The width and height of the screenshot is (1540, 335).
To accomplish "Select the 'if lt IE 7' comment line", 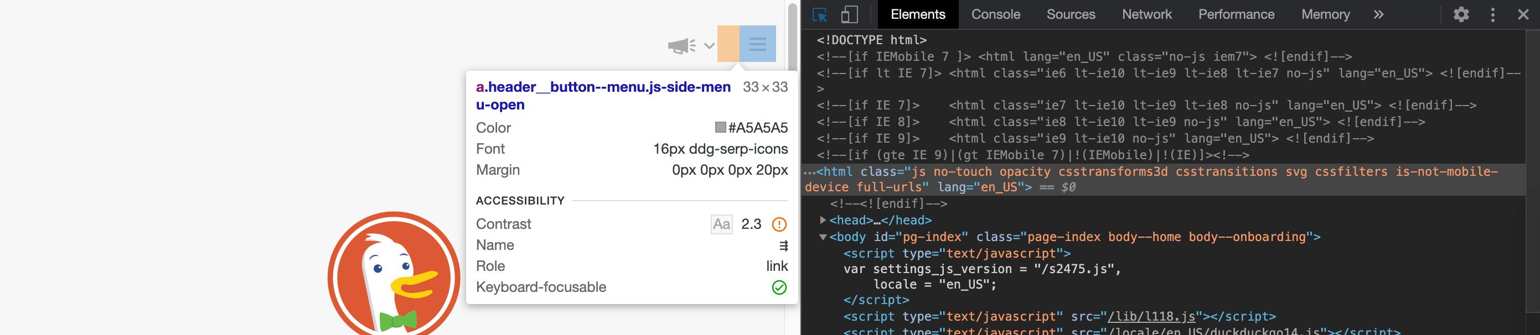I will 1169,81.
